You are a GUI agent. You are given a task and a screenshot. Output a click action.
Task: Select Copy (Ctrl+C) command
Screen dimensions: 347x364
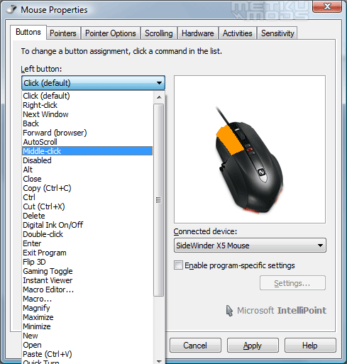(87, 188)
